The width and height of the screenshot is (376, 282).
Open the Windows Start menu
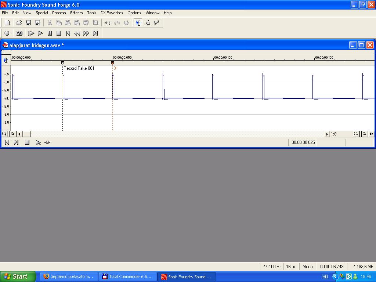click(x=18, y=276)
